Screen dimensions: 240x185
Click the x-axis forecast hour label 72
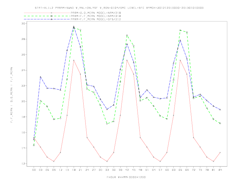click(194, 170)
